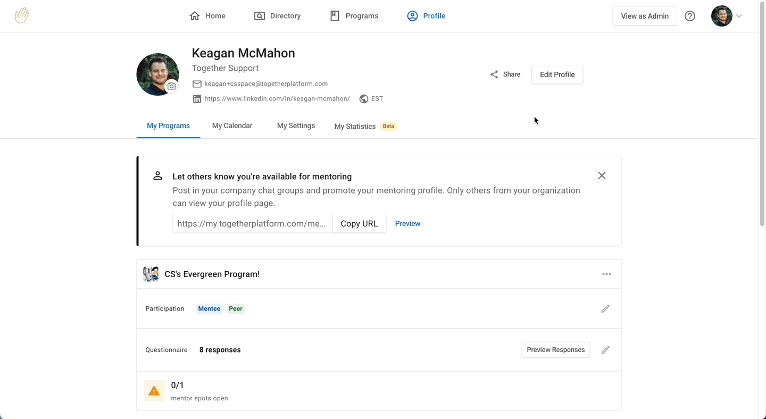Click the LinkedIn profile URL
The height and width of the screenshot is (419, 766).
(x=277, y=99)
